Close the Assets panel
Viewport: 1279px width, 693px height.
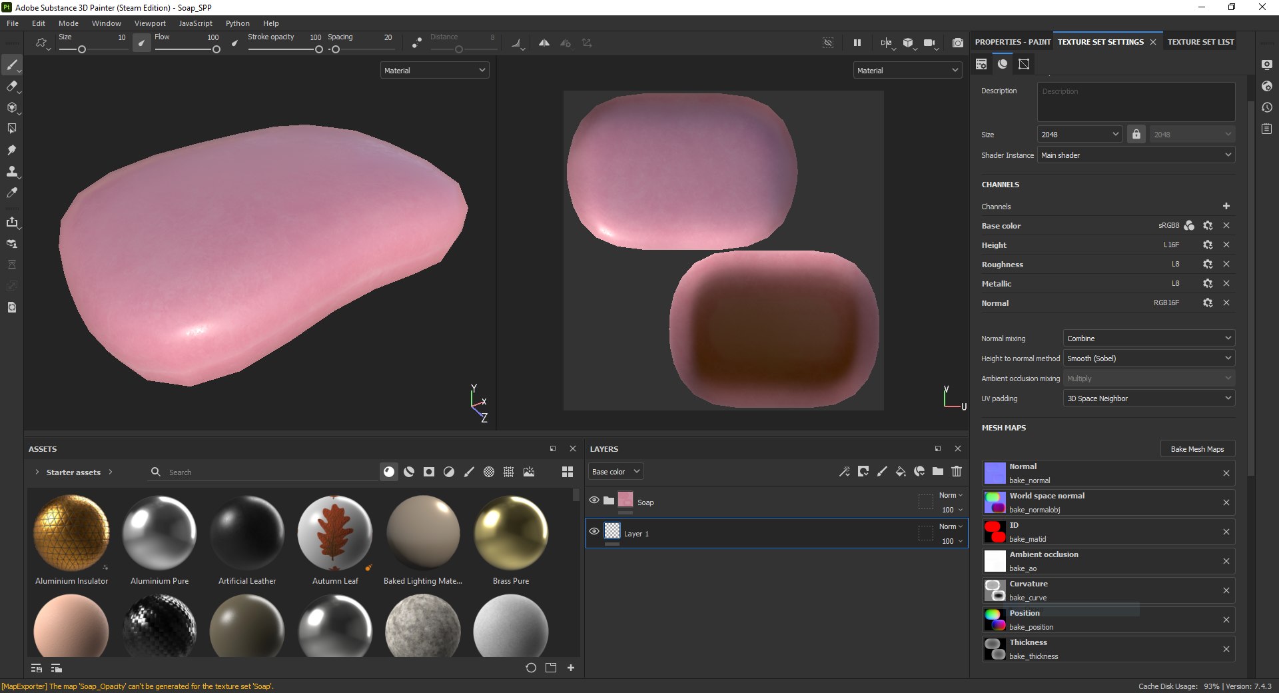pyautogui.click(x=572, y=448)
